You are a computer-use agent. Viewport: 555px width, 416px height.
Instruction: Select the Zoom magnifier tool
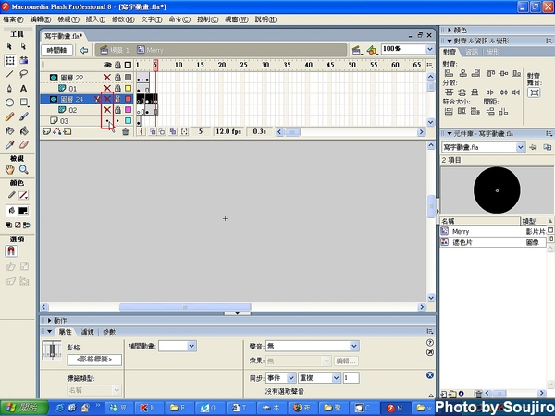[23, 170]
